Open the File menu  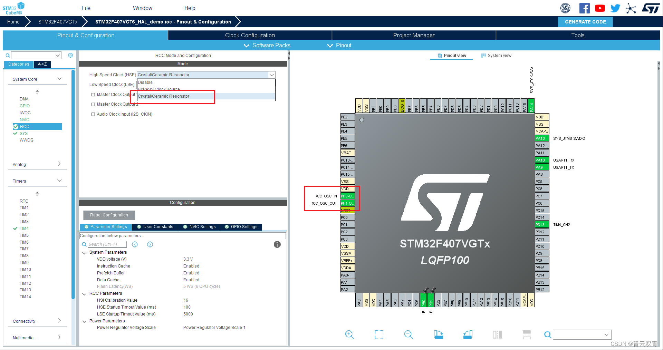coord(86,8)
